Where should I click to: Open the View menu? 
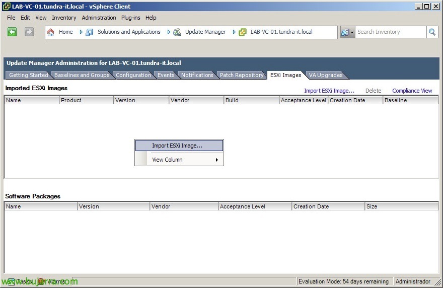click(41, 18)
